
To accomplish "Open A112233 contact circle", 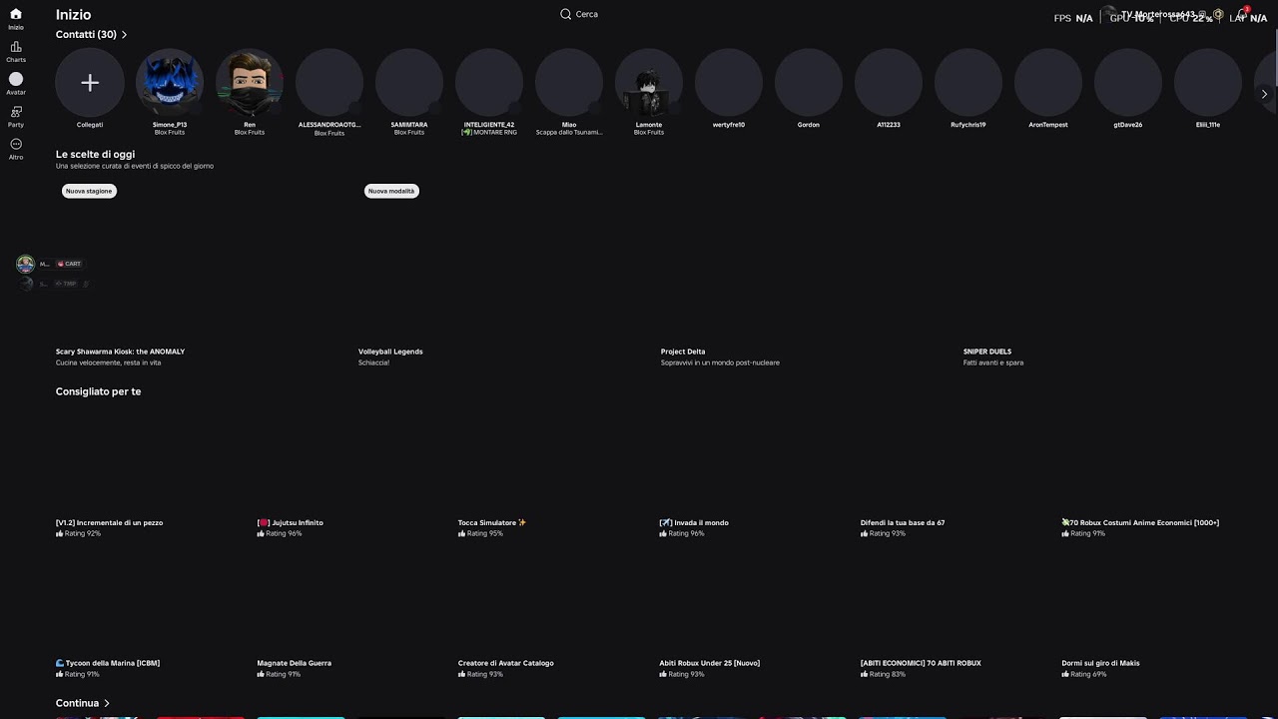I will 889,83.
